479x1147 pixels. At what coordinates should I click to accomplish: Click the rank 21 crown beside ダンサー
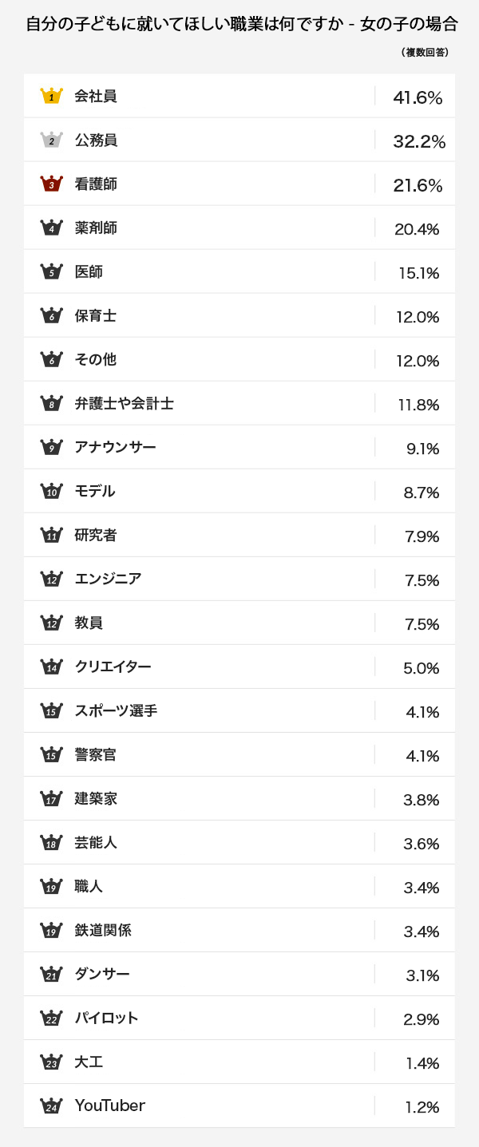coord(52,974)
